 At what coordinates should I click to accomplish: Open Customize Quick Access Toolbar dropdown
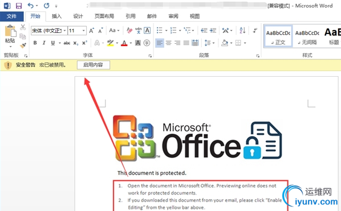[56, 6]
